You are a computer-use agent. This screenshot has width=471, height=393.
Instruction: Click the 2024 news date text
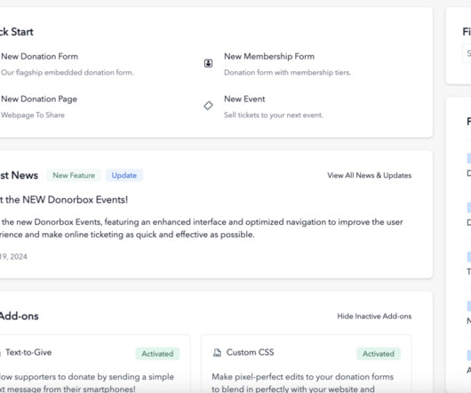point(13,257)
